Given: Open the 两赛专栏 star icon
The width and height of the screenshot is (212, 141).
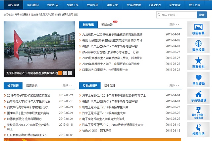Looking at the screenshot, I should click(198, 61).
